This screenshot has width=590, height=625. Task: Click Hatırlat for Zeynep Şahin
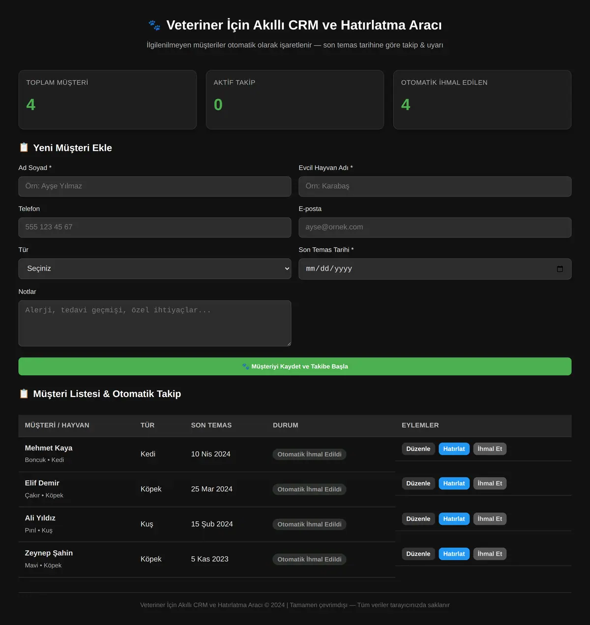[x=454, y=554]
